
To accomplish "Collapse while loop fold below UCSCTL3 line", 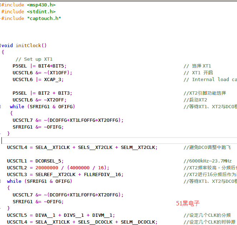I will 0,181.
